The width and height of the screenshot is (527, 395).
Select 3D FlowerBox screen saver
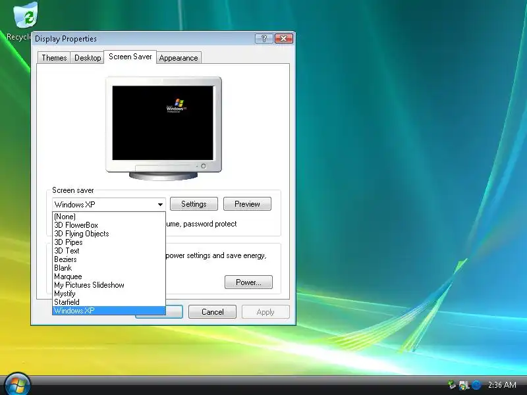109,225
